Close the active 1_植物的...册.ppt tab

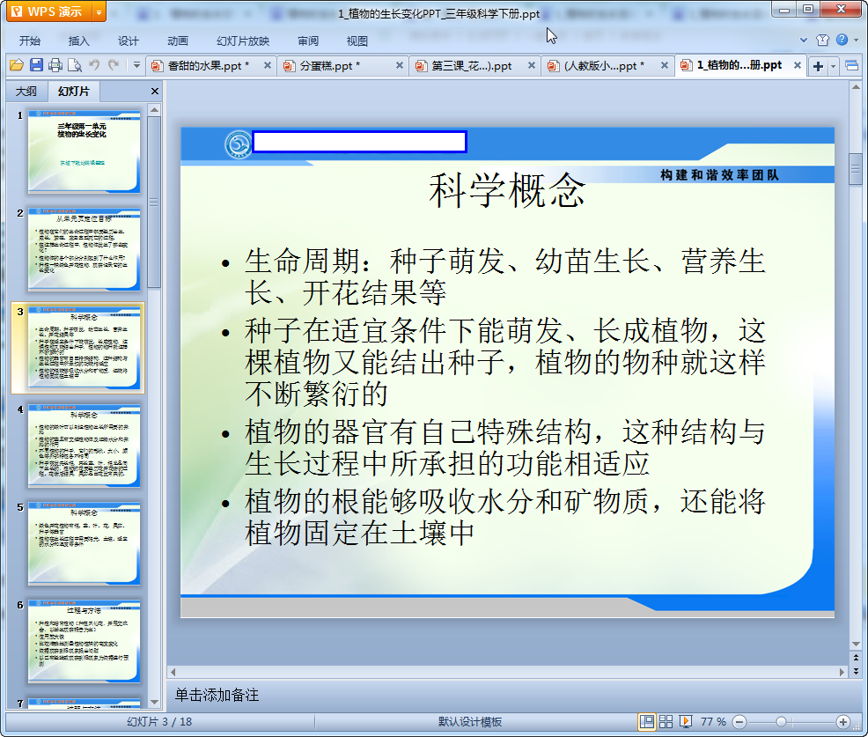[x=798, y=65]
